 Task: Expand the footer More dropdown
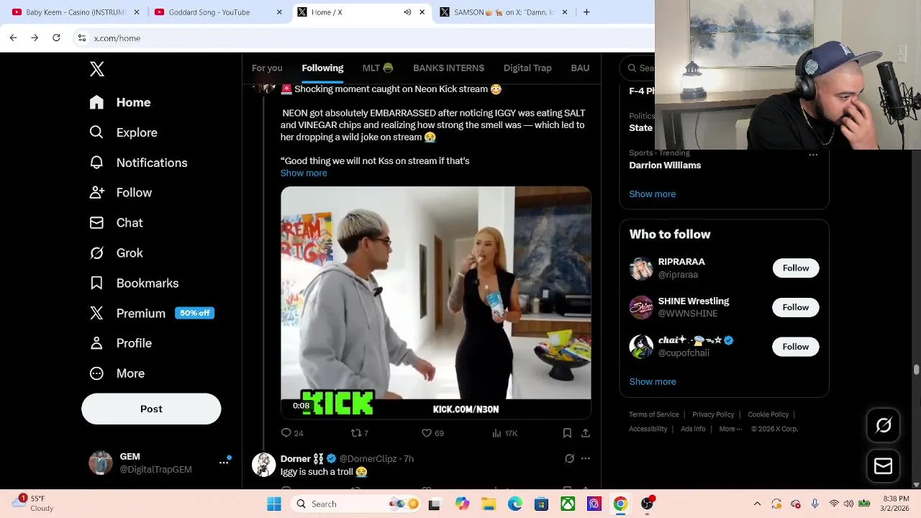[730, 429]
